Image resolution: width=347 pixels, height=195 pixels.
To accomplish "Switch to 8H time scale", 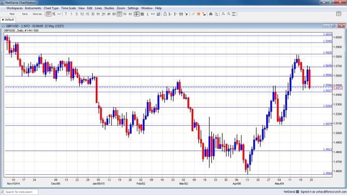I will click(114, 14).
